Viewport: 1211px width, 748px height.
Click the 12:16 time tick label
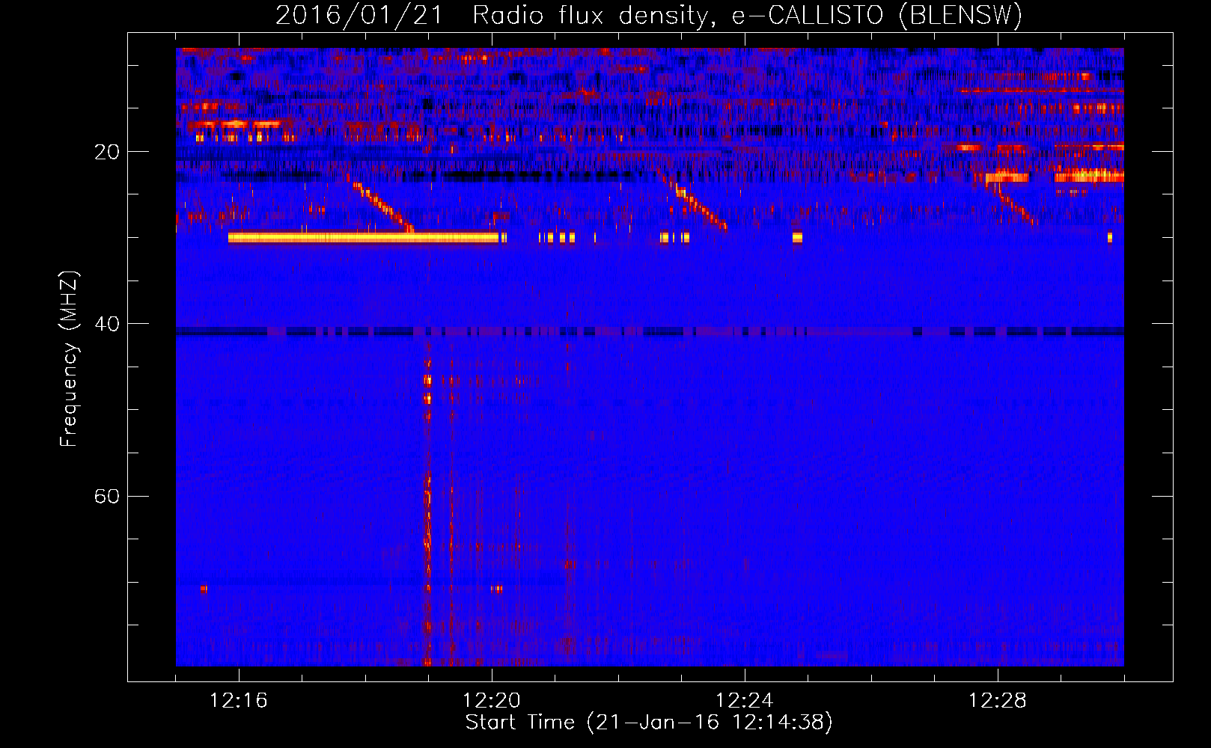(x=239, y=701)
